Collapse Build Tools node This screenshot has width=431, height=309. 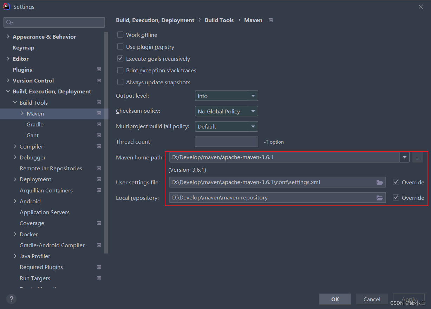tap(15, 103)
